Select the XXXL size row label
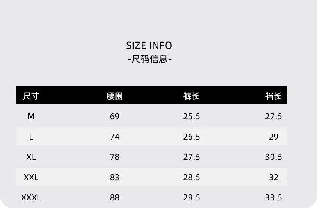317x208 pixels. pyautogui.click(x=31, y=197)
